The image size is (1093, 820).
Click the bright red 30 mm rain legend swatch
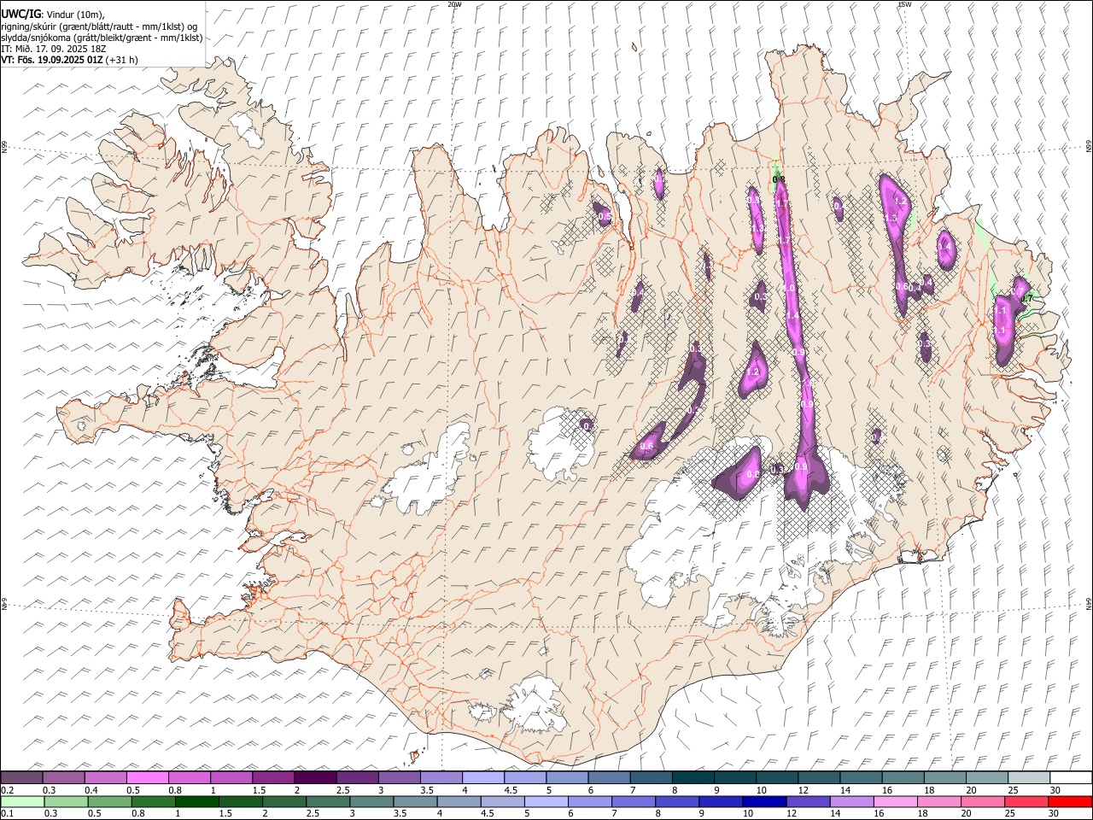point(1071,801)
